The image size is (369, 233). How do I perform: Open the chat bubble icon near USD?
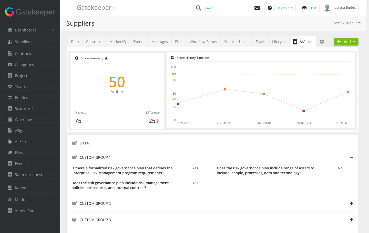point(304,8)
